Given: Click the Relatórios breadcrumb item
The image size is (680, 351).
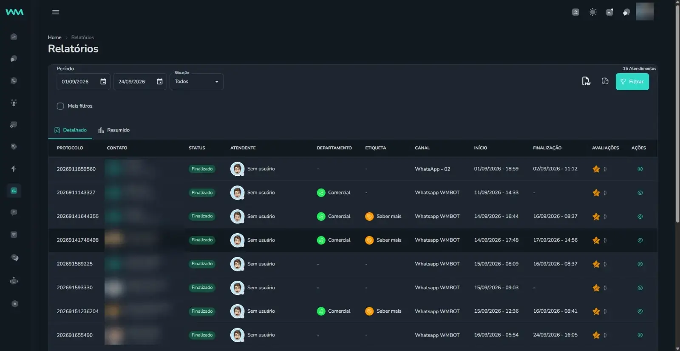Looking at the screenshot, I should 82,37.
